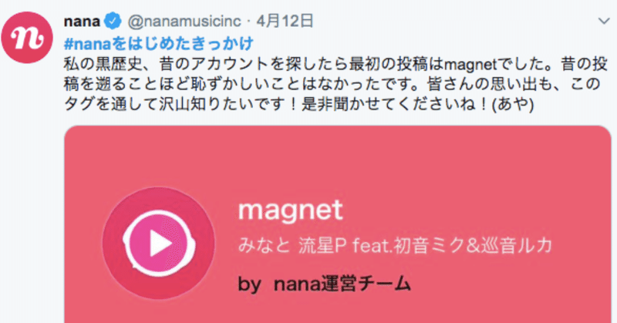The height and width of the screenshot is (323, 617).
Task: Click the tweet line starting 稿を遡ること
Action: [332, 84]
